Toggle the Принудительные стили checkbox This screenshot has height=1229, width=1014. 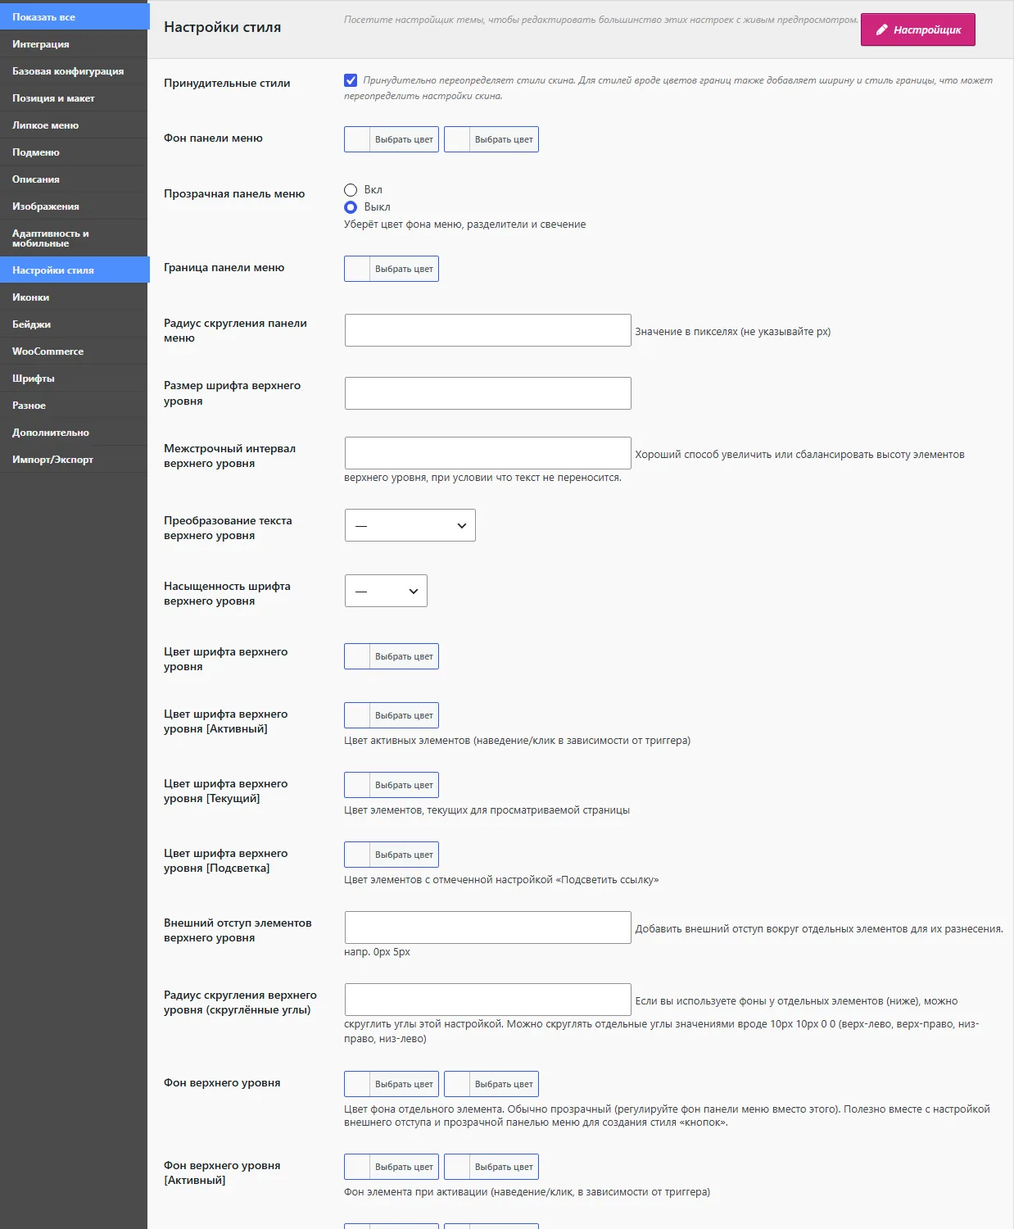pos(351,80)
